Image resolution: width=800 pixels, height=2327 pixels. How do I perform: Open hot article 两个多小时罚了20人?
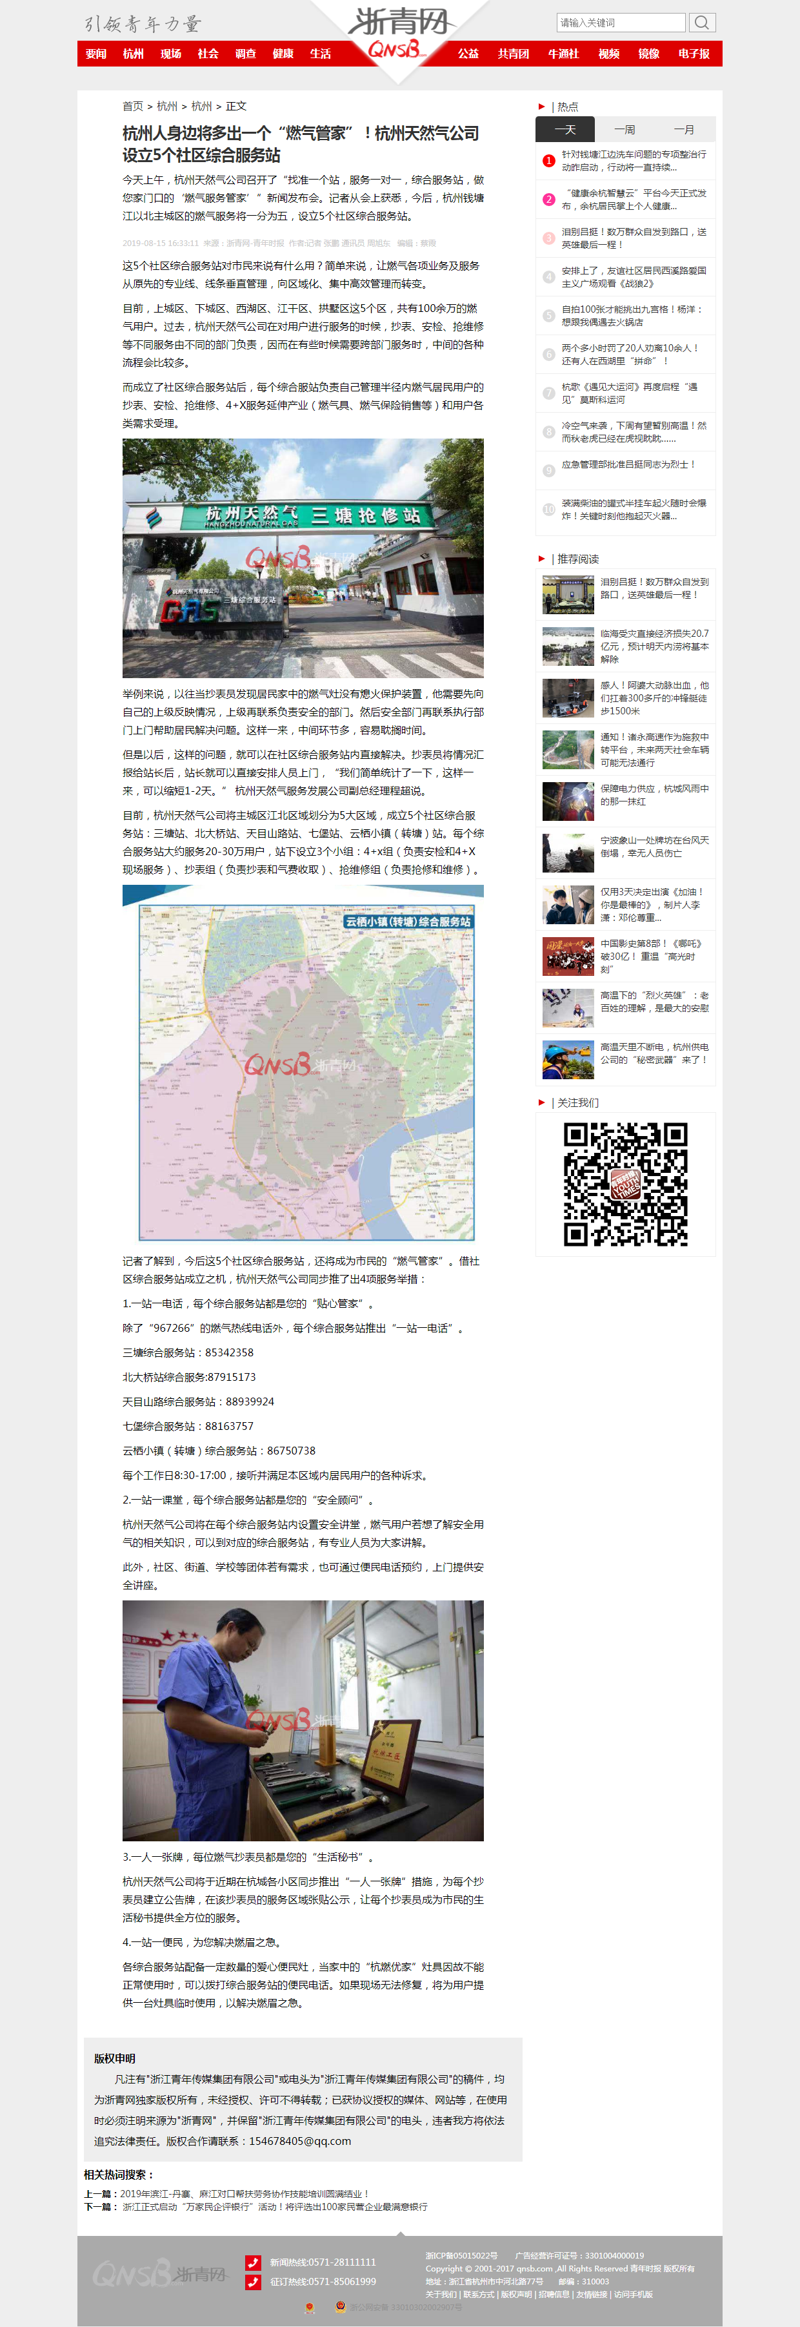tap(630, 355)
